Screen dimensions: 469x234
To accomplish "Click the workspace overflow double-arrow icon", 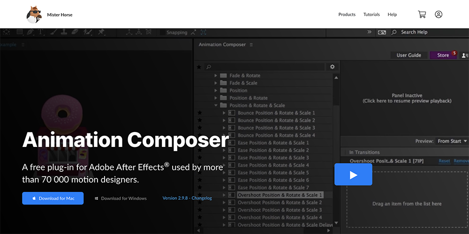I will pyautogui.click(x=370, y=32).
